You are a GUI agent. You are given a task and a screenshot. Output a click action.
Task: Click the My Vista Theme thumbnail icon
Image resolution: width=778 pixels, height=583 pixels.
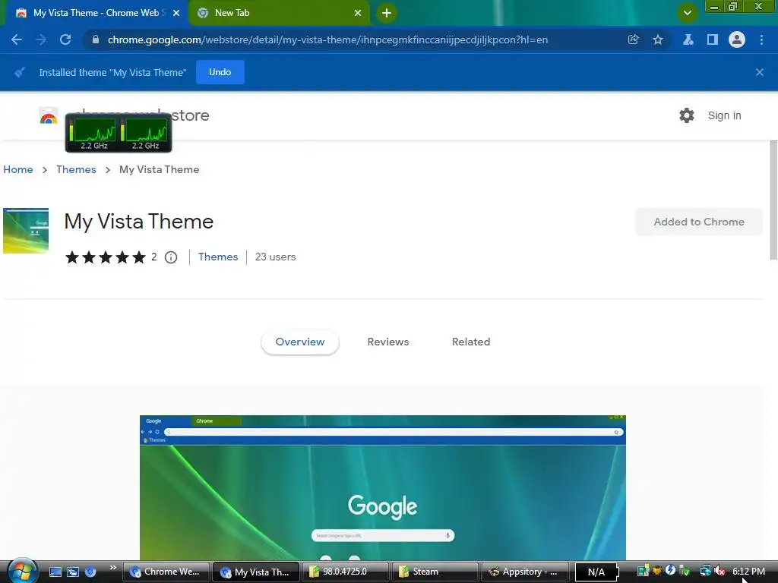coord(26,231)
